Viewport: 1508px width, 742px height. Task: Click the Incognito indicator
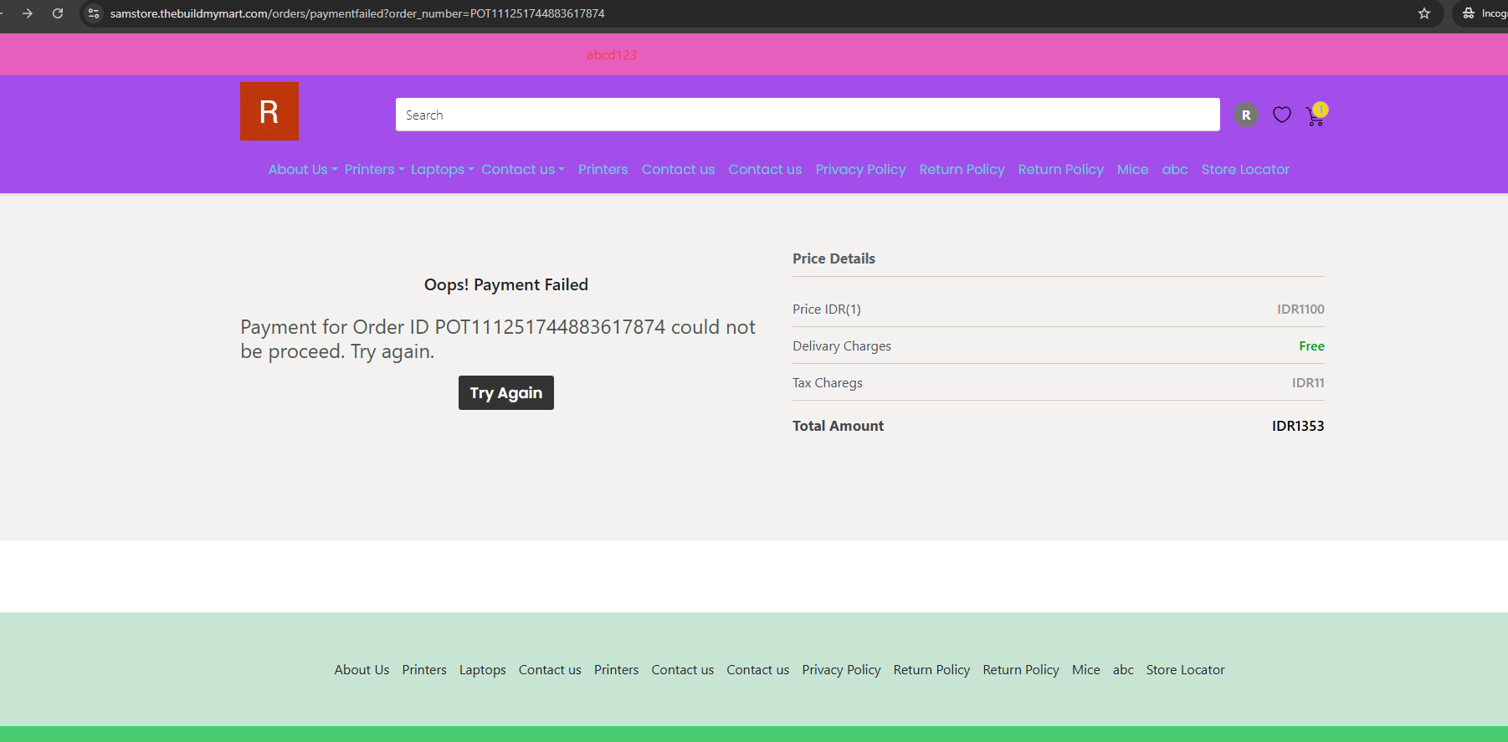coord(1483,13)
